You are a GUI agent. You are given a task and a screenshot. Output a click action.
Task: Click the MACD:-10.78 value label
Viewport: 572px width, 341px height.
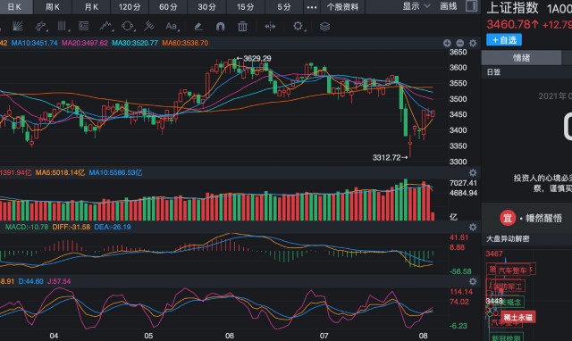[x=27, y=227]
